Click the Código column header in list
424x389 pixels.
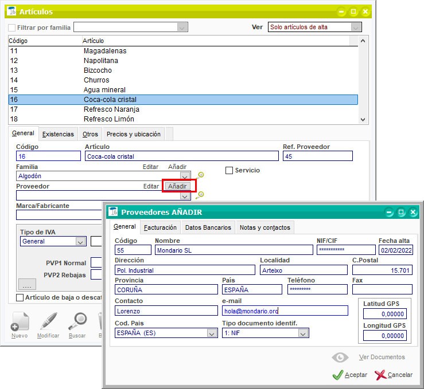[x=45, y=41]
